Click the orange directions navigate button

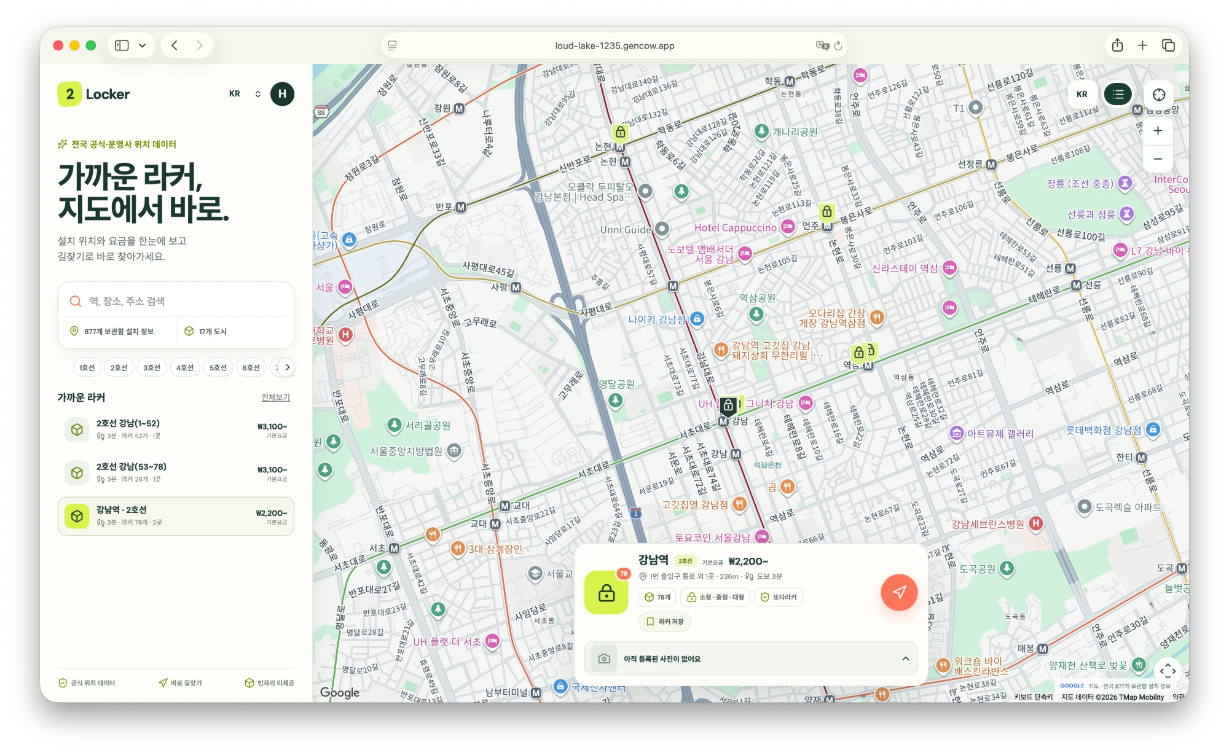(899, 592)
